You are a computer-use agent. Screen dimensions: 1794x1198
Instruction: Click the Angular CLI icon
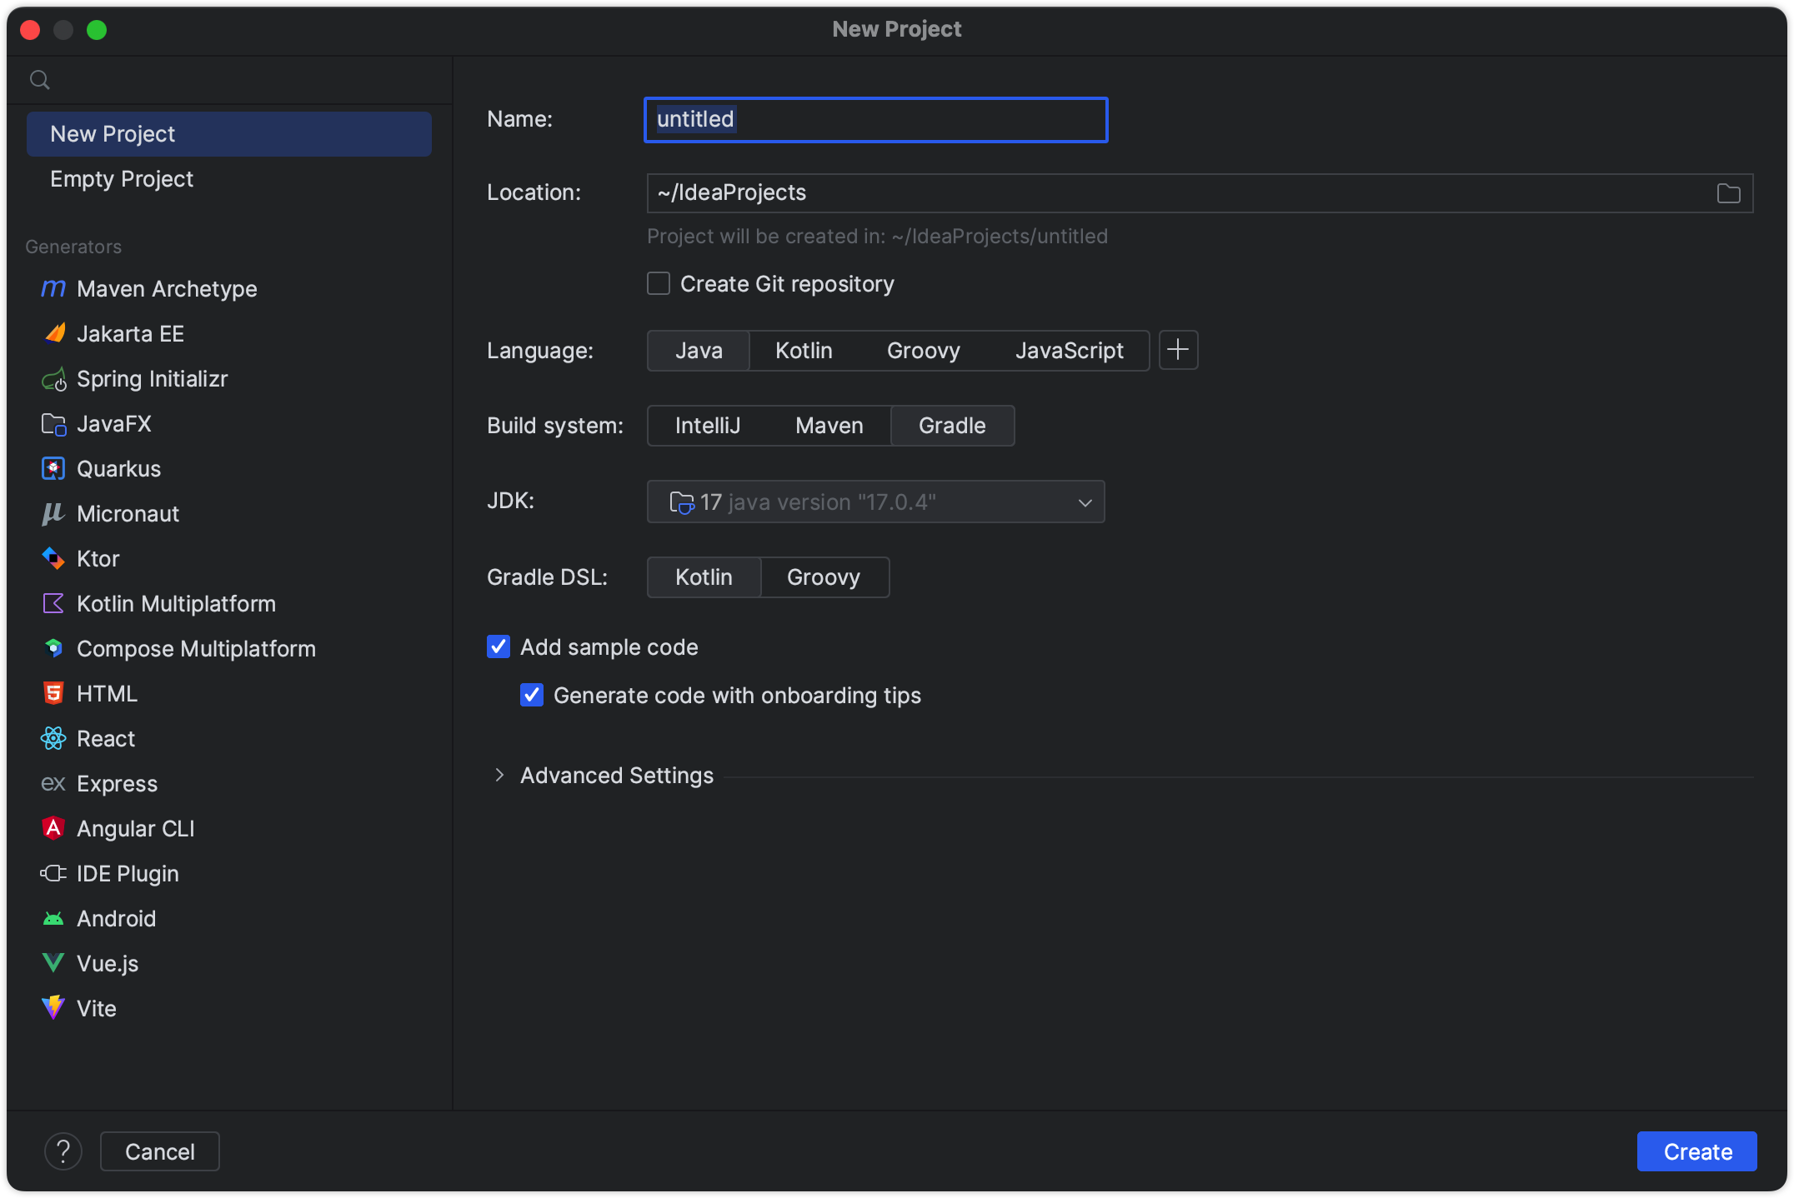tap(53, 829)
